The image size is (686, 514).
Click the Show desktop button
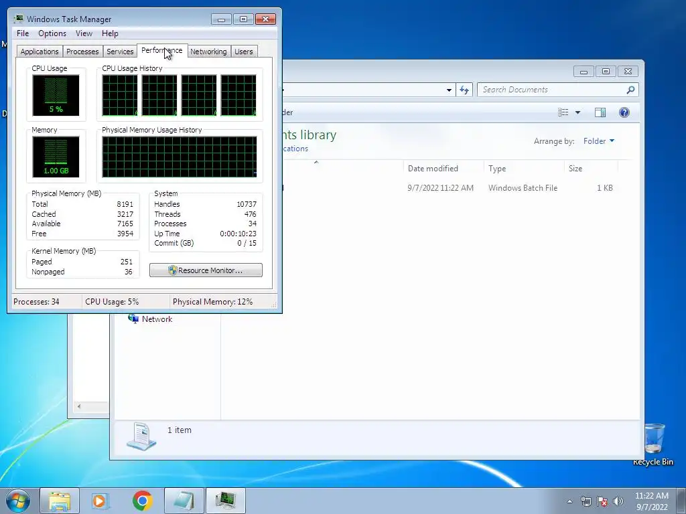pos(681,501)
